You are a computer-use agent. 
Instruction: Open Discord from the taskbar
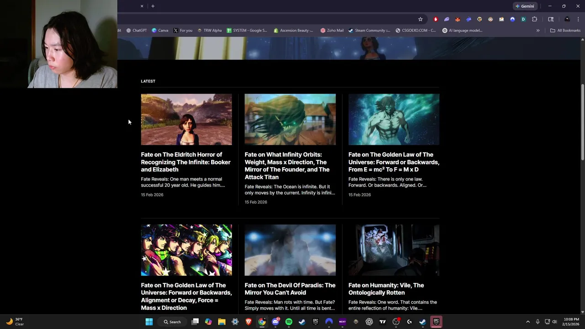(x=275, y=322)
